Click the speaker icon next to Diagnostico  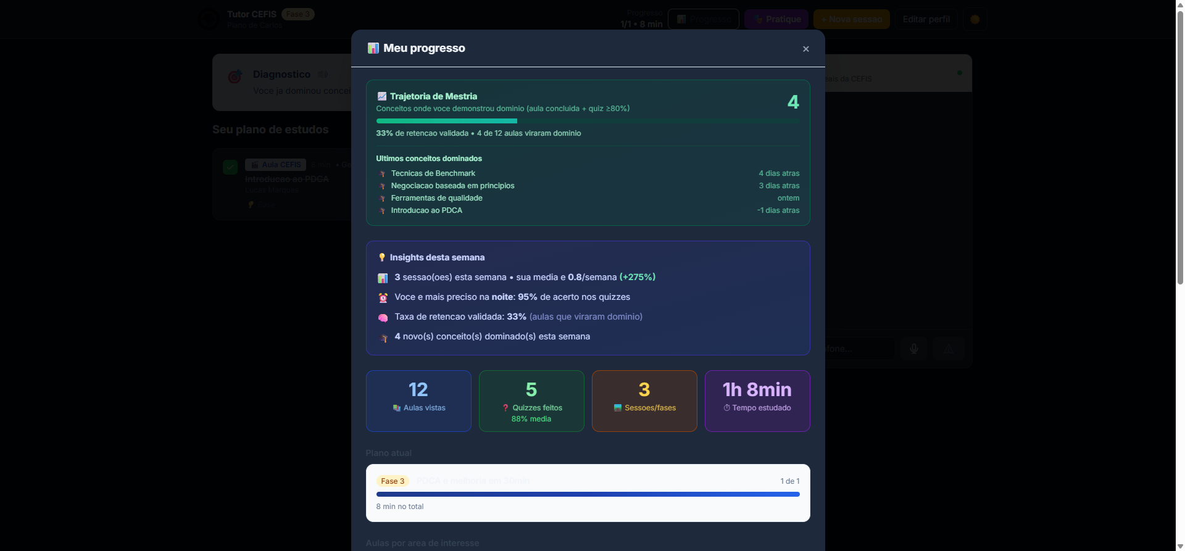coord(323,74)
